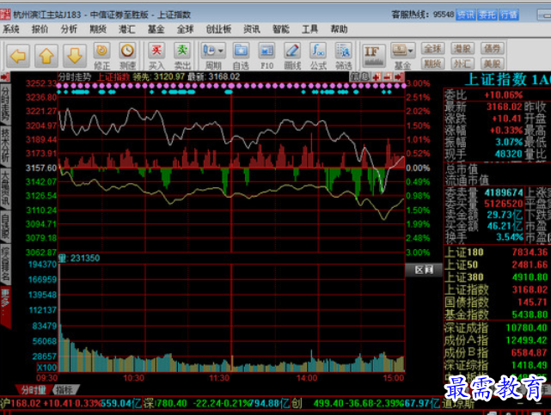Image resolution: width=551 pixels, height=415 pixels.
Task: Toggle the 区间 range button
Action: click(x=424, y=270)
